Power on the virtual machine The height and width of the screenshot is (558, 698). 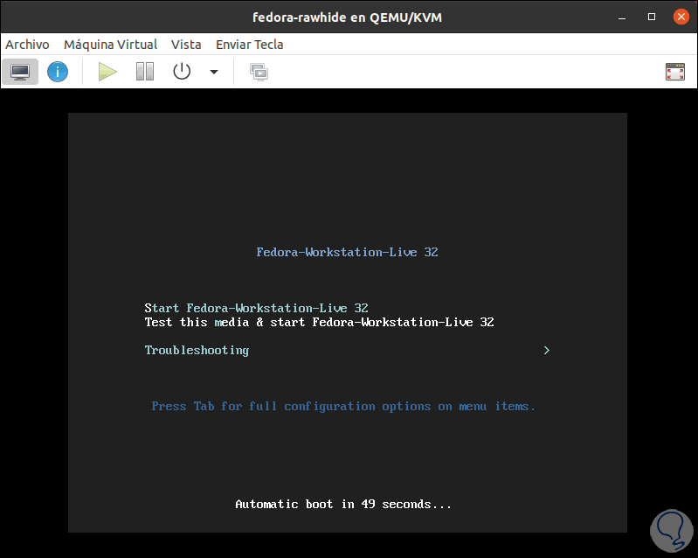tap(107, 72)
